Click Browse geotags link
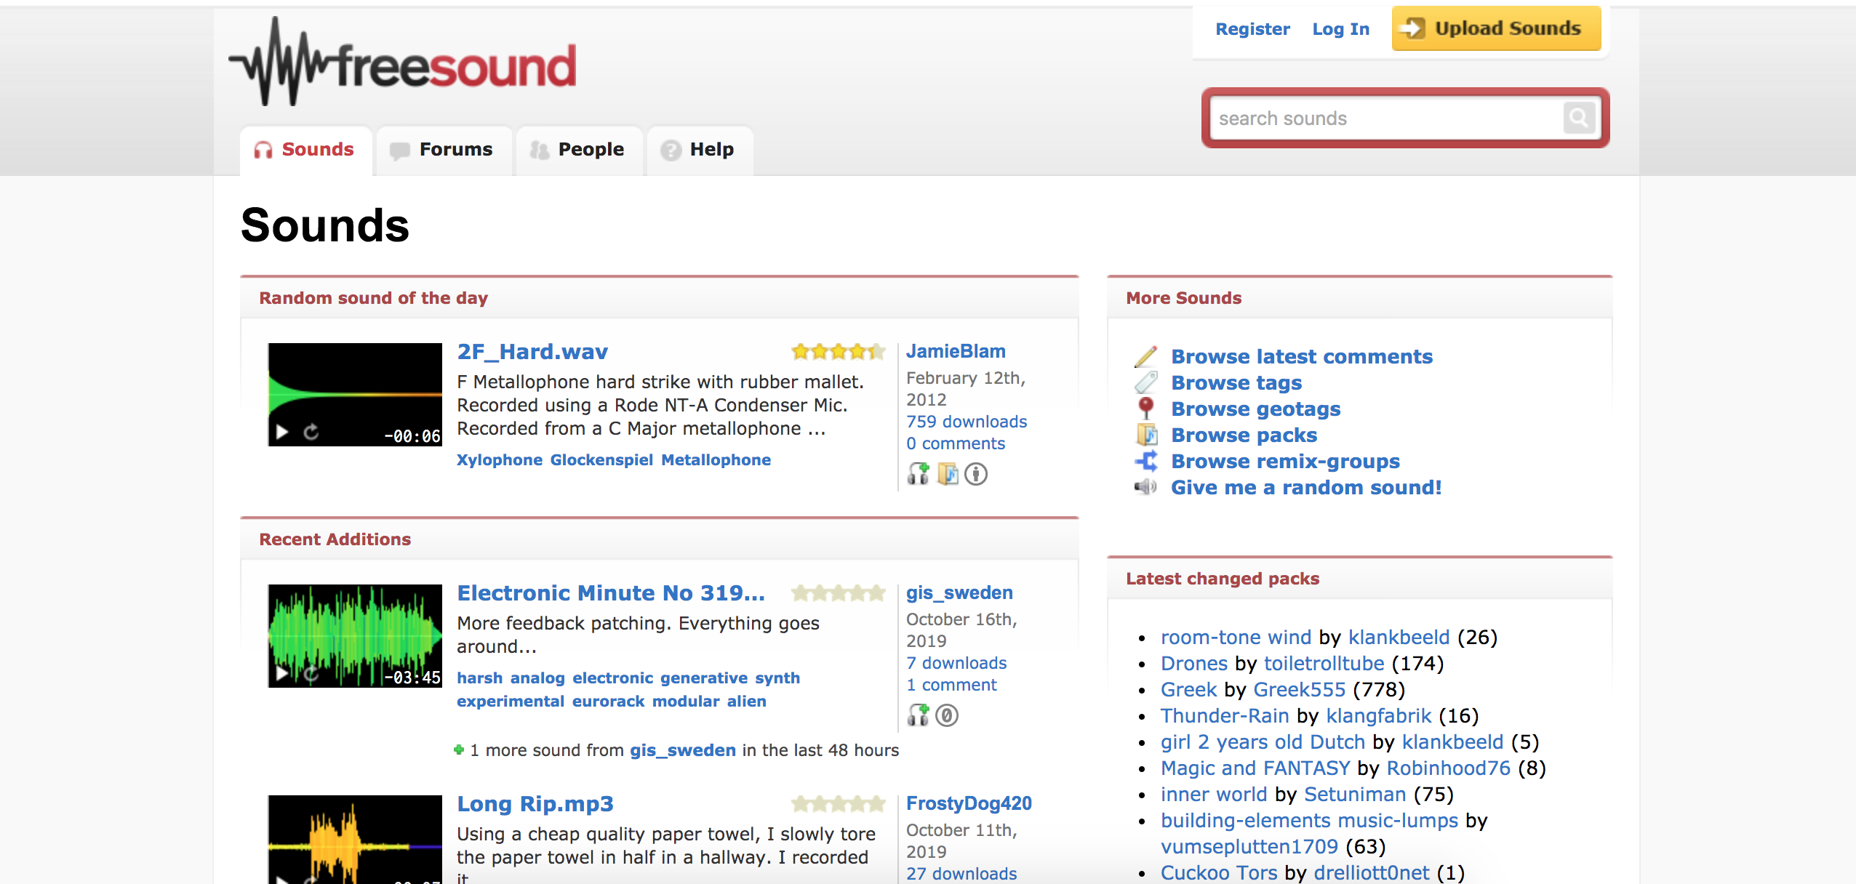This screenshot has width=1856, height=884. (1256, 409)
